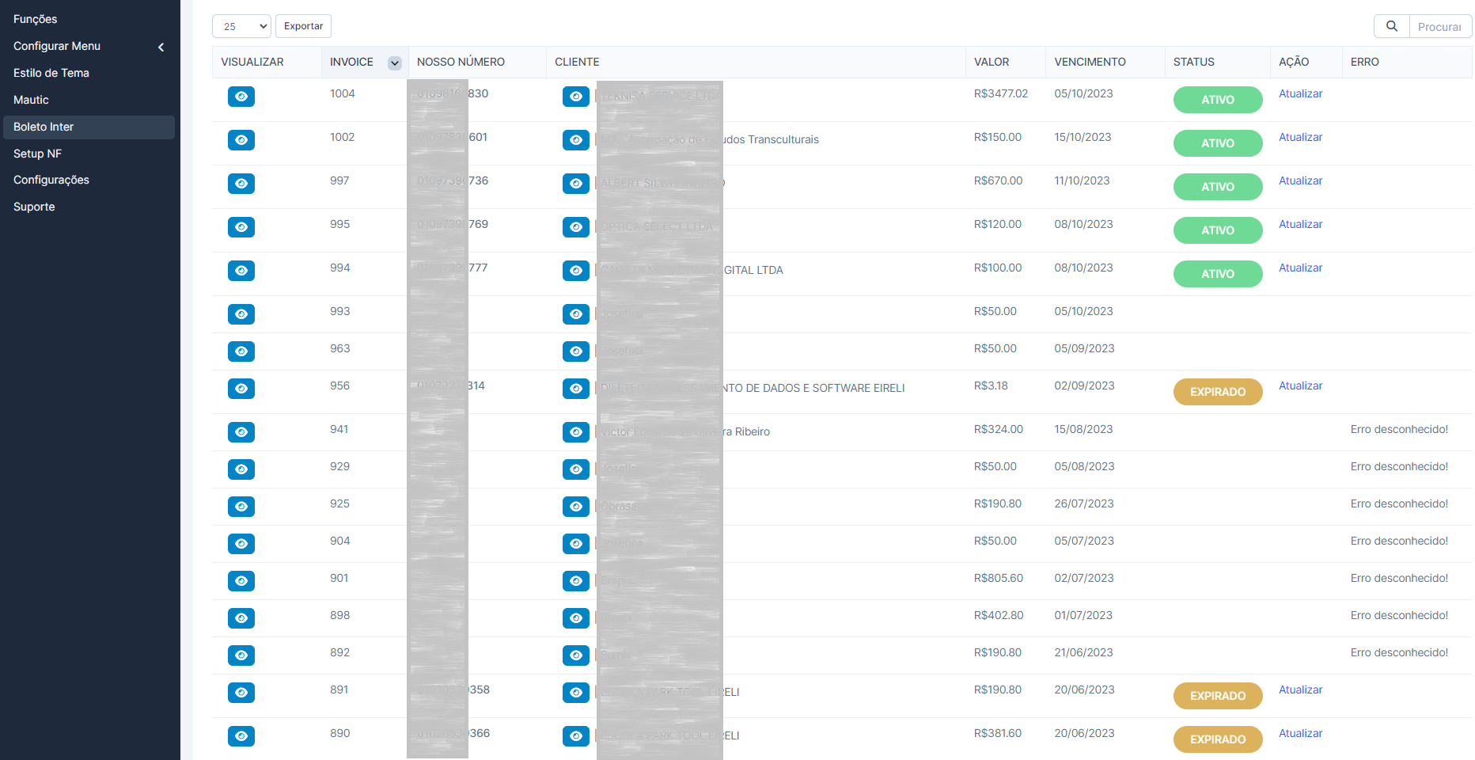Focus the Procurar search field
The width and height of the screenshot is (1475, 760).
click(x=1439, y=27)
